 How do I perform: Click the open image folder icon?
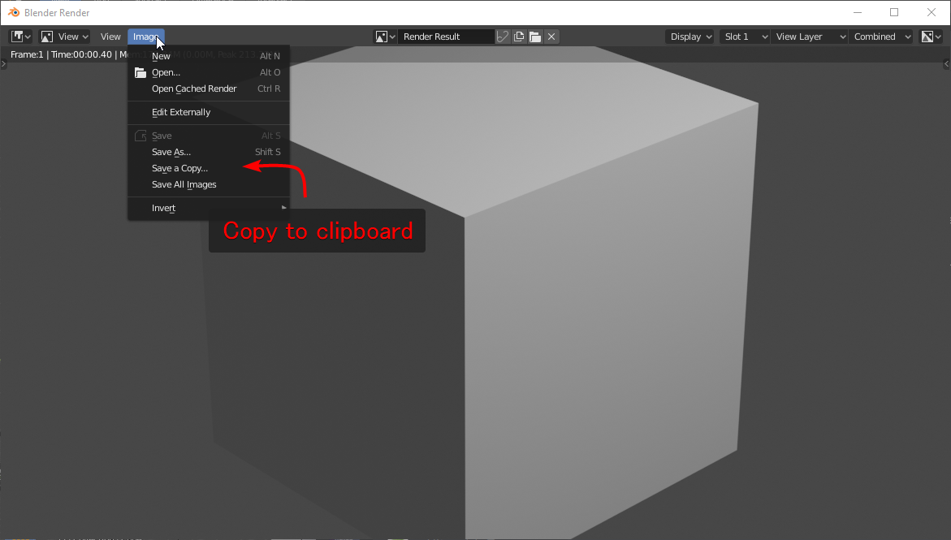coord(535,37)
